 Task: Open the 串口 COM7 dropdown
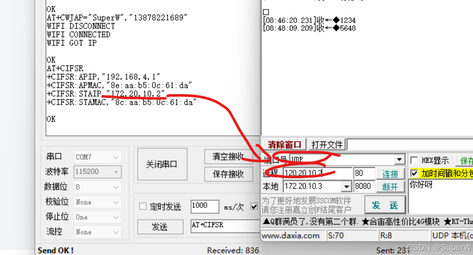click(x=97, y=157)
